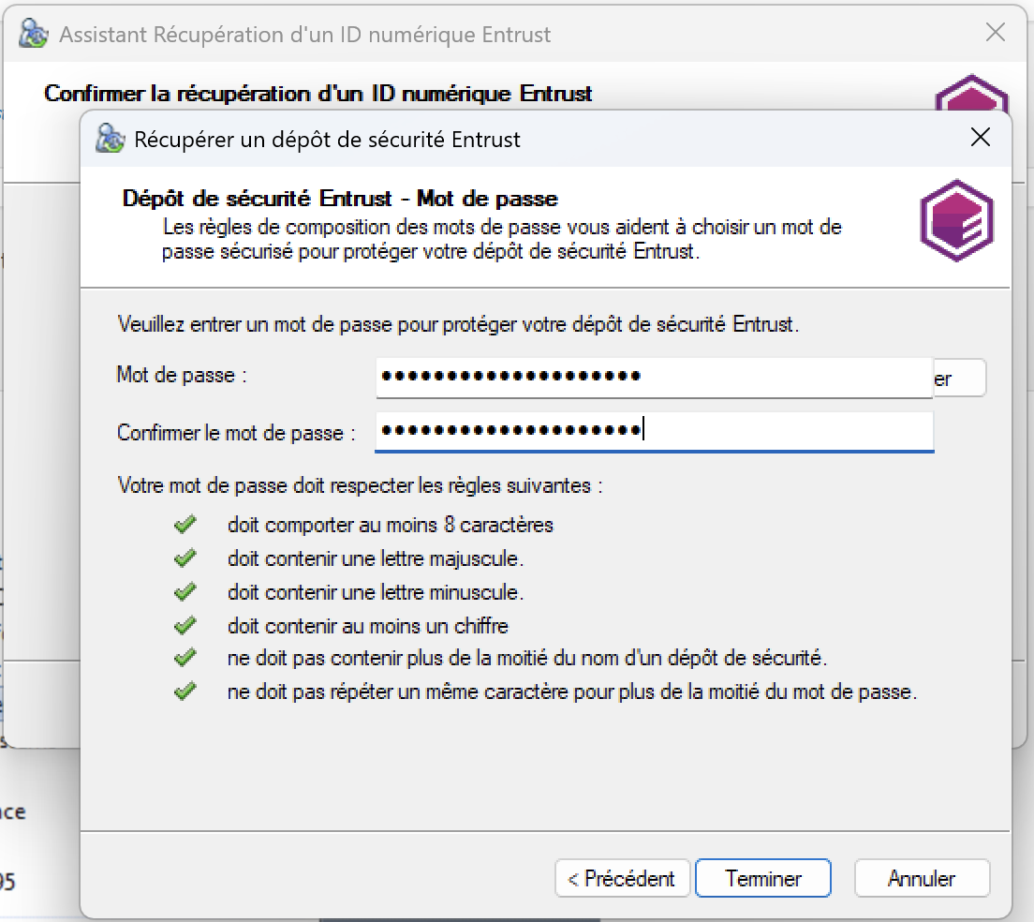Focus the "Mot de passe" input field
This screenshot has height=922, width=1034.
pyautogui.click(x=654, y=377)
